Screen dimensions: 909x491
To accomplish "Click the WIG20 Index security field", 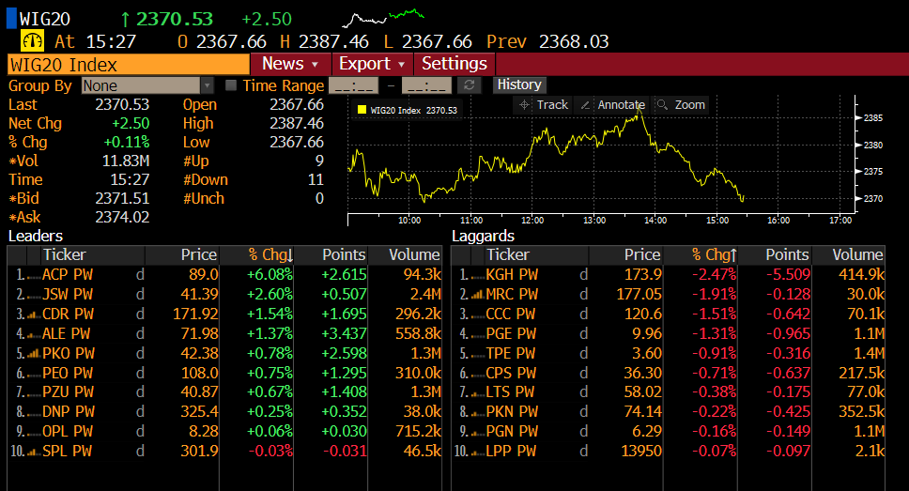I will pos(128,64).
